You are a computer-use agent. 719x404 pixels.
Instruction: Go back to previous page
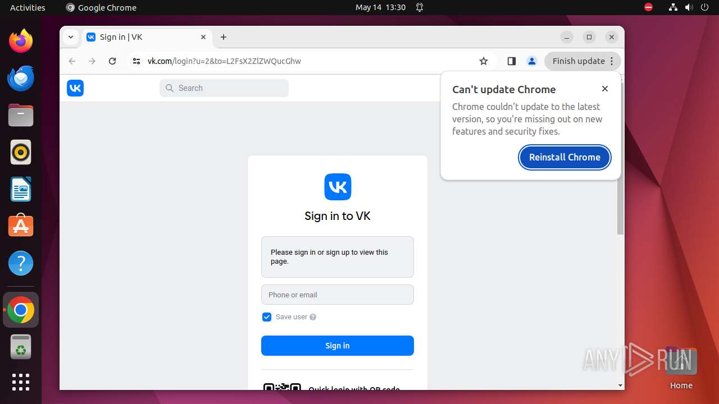click(x=72, y=61)
